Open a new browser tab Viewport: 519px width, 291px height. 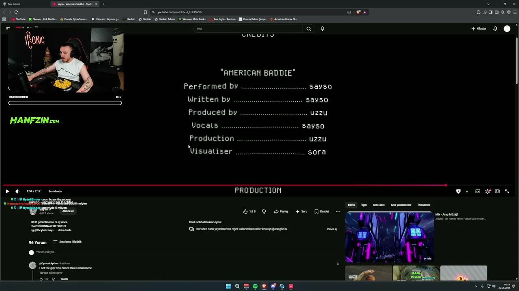click(x=103, y=4)
